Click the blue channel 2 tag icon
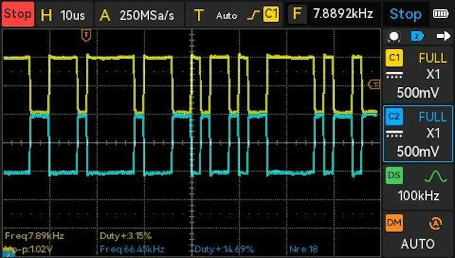The image size is (455, 258). [417, 36]
